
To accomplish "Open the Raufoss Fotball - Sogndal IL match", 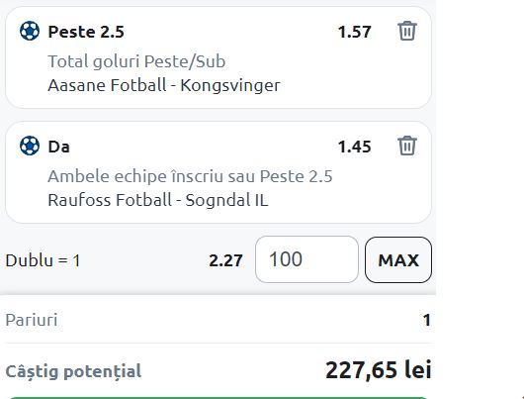I will coord(158,200).
